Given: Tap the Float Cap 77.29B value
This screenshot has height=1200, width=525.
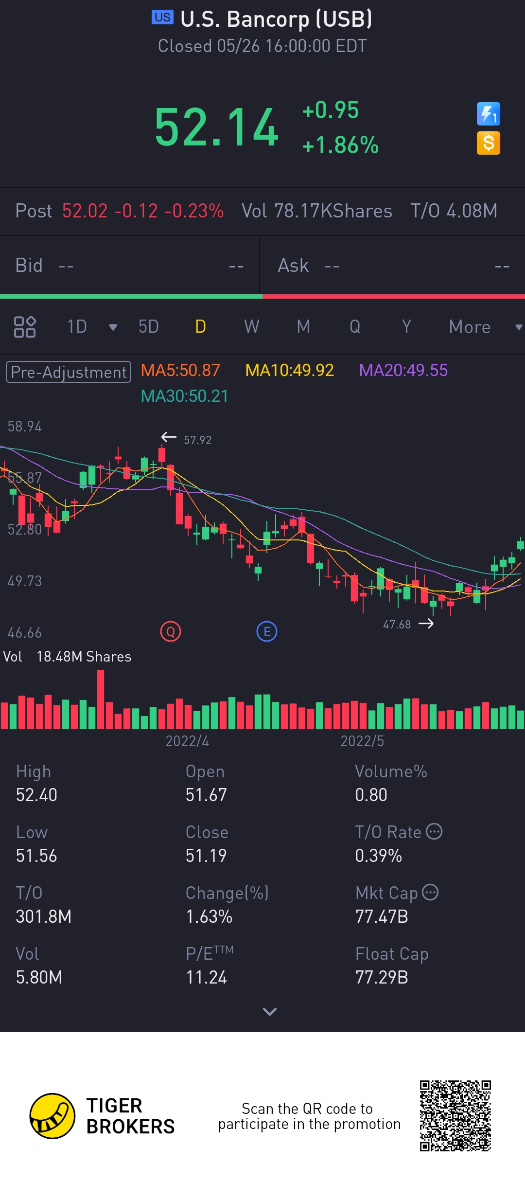Looking at the screenshot, I should click(x=382, y=977).
